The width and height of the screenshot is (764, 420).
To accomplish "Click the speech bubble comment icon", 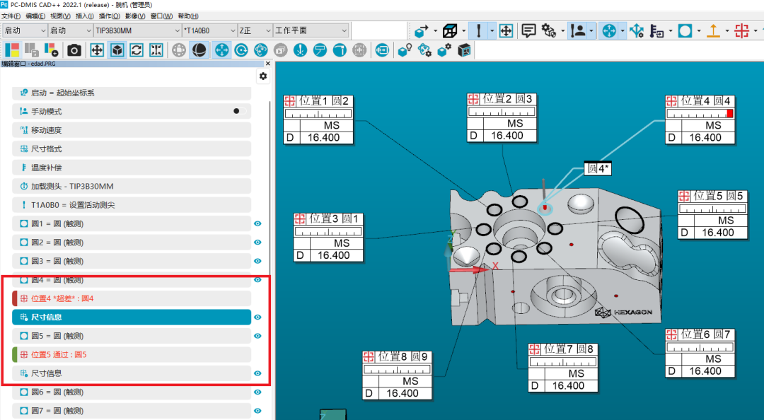I will [528, 30].
